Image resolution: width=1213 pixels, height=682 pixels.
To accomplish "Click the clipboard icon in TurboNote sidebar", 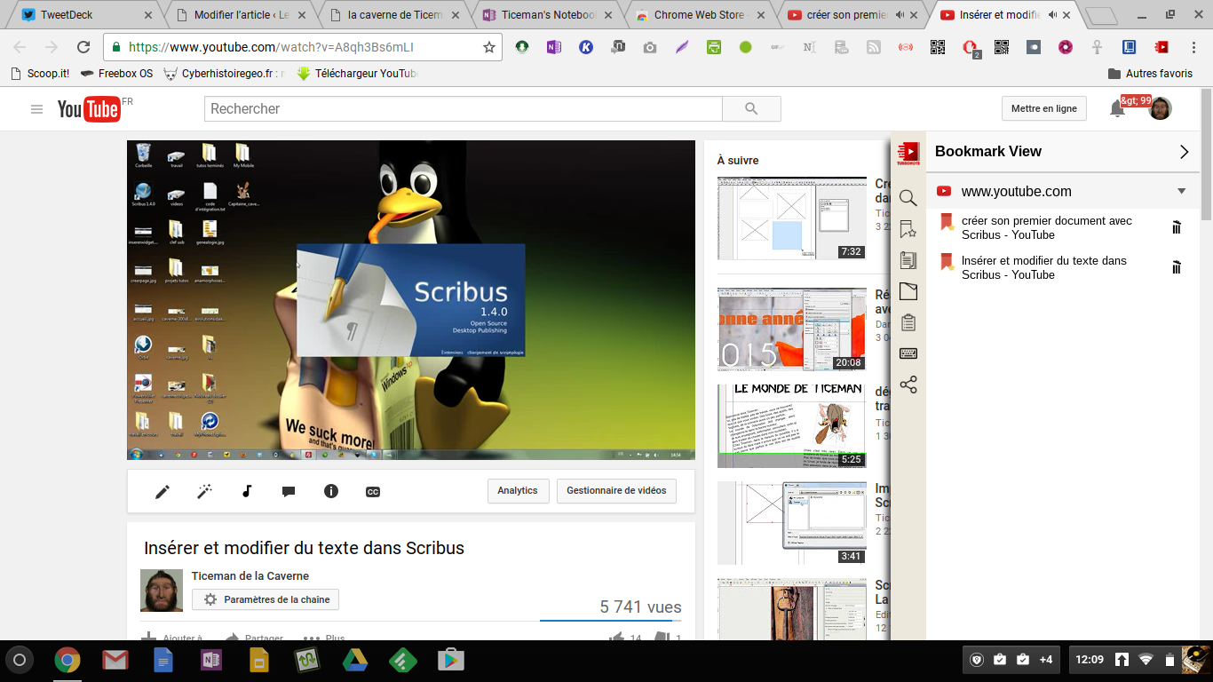I will [908, 322].
